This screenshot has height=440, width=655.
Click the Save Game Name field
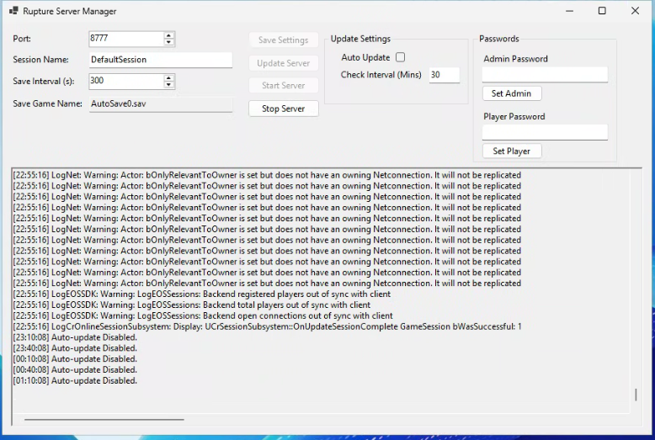(x=160, y=104)
